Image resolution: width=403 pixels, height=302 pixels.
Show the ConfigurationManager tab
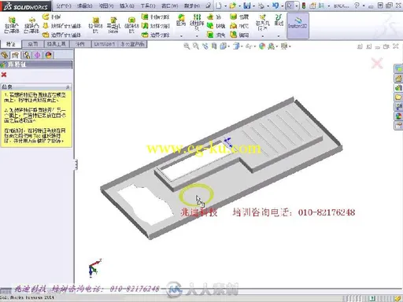pos(27,55)
